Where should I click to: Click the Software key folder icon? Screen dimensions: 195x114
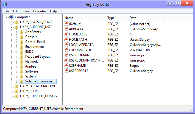pos(21,71)
